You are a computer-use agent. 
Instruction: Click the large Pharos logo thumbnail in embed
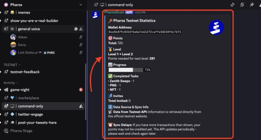[216, 28]
